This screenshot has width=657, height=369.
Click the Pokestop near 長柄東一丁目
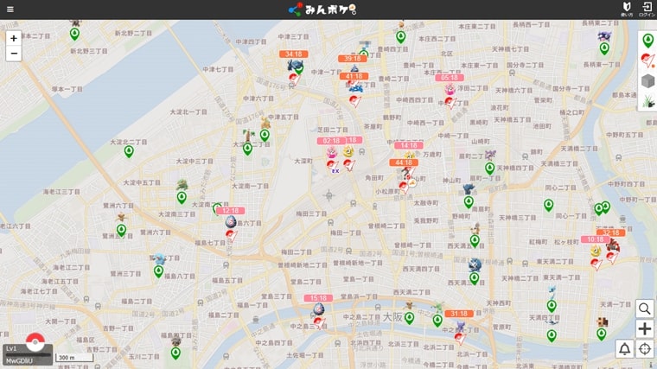point(604,48)
